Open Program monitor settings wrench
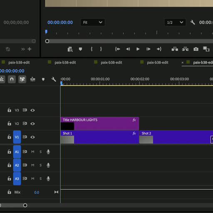213x213 pixels. [193, 22]
